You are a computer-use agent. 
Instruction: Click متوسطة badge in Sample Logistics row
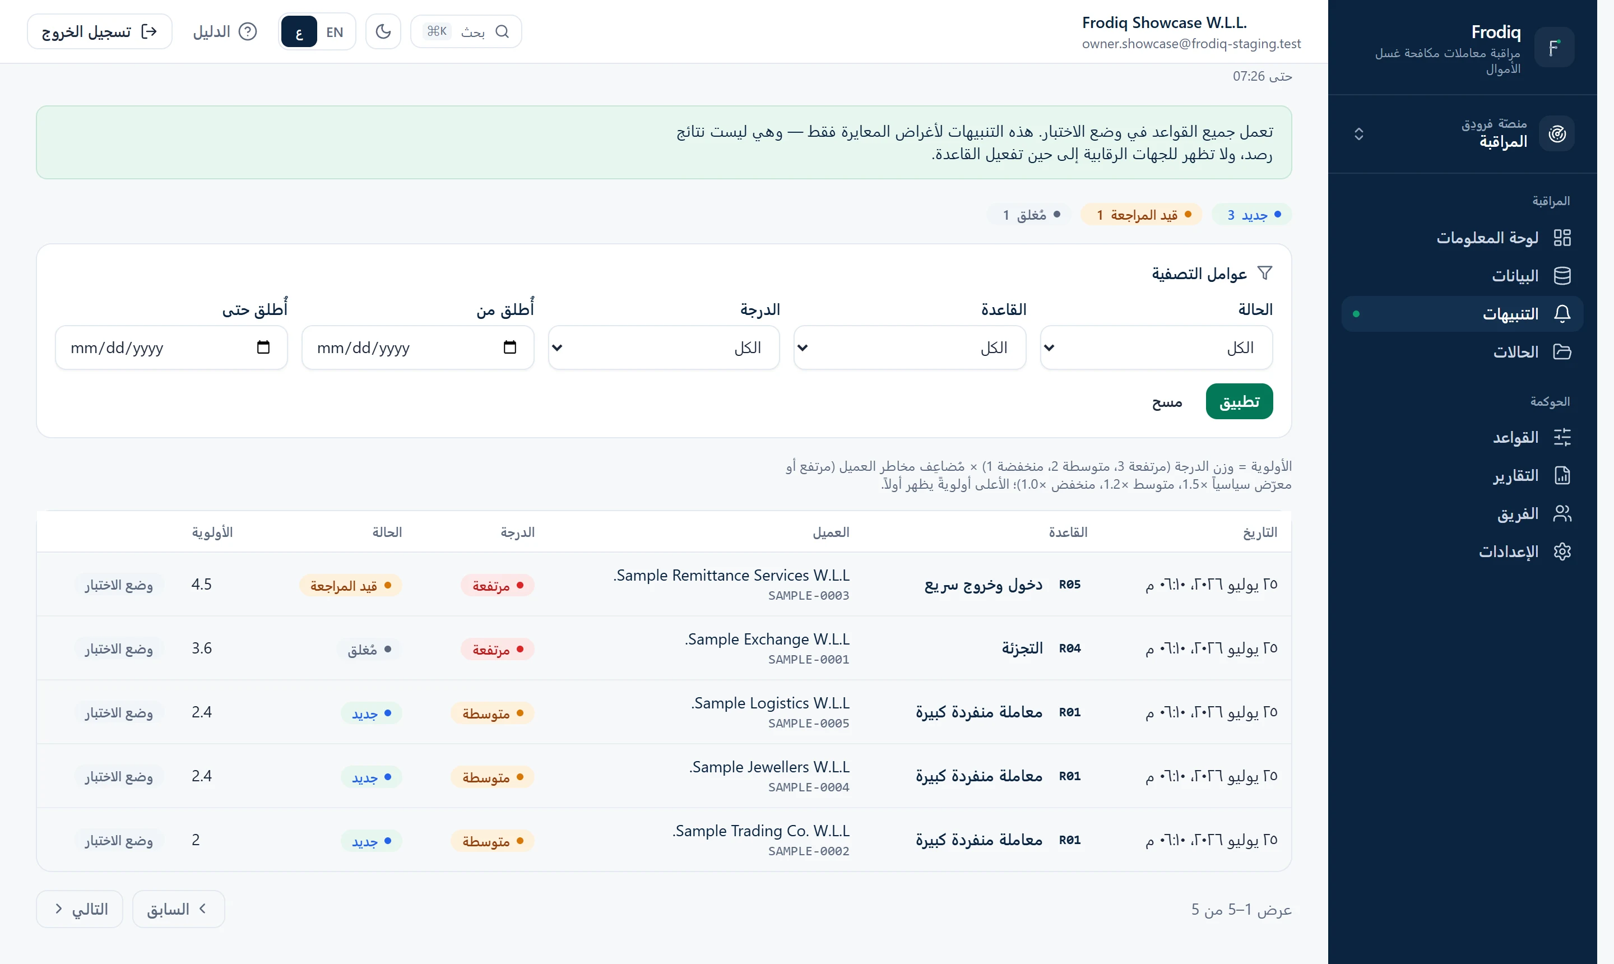(x=493, y=713)
